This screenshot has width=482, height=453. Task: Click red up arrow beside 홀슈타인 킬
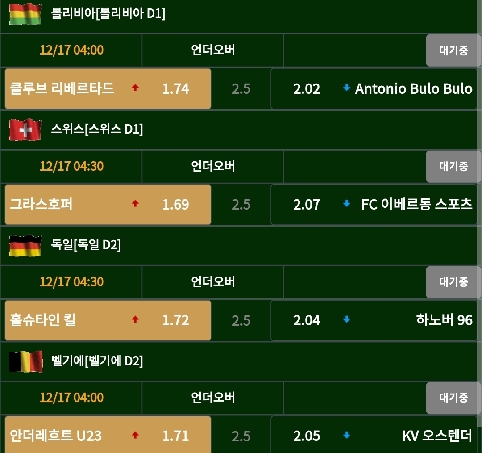tap(135, 320)
